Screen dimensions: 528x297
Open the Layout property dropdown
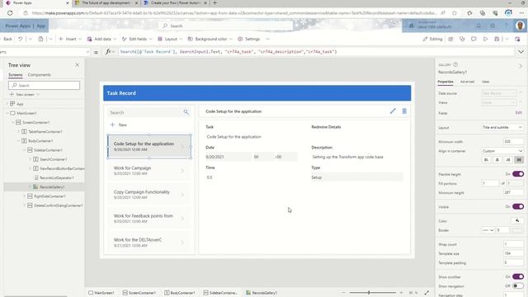502,127
